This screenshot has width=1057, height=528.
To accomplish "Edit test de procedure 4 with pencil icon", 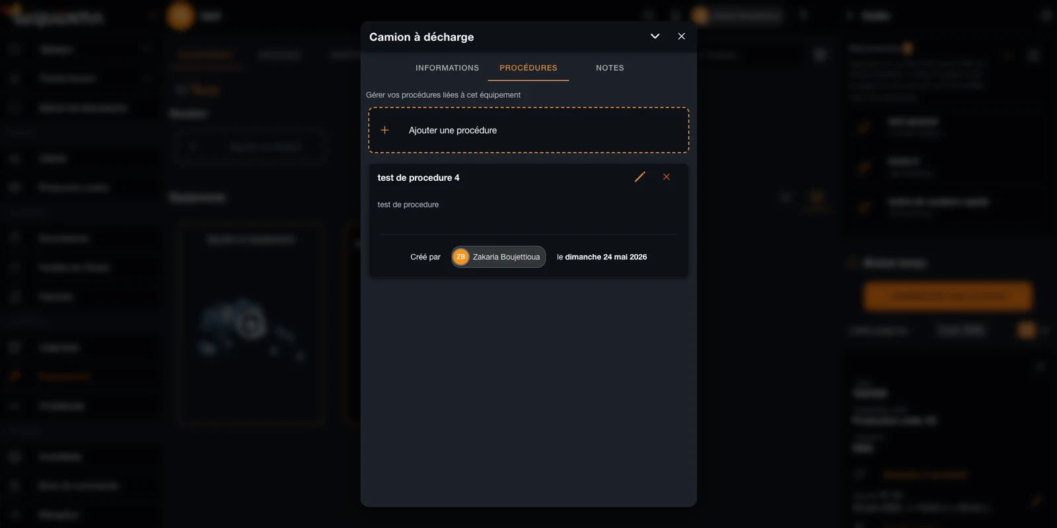I will coord(639,177).
